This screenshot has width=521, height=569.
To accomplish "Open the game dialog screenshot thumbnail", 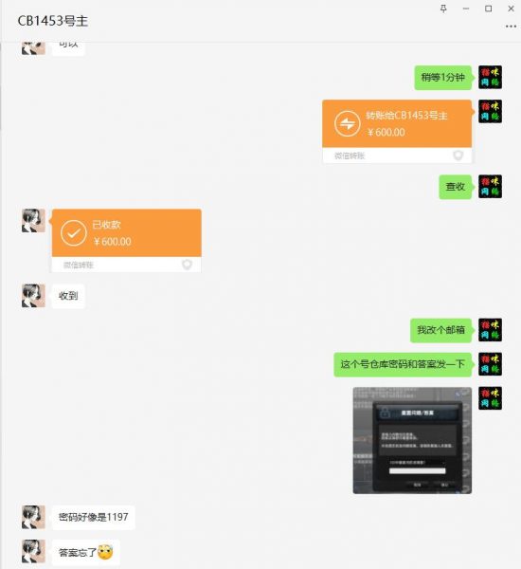I will (x=412, y=441).
